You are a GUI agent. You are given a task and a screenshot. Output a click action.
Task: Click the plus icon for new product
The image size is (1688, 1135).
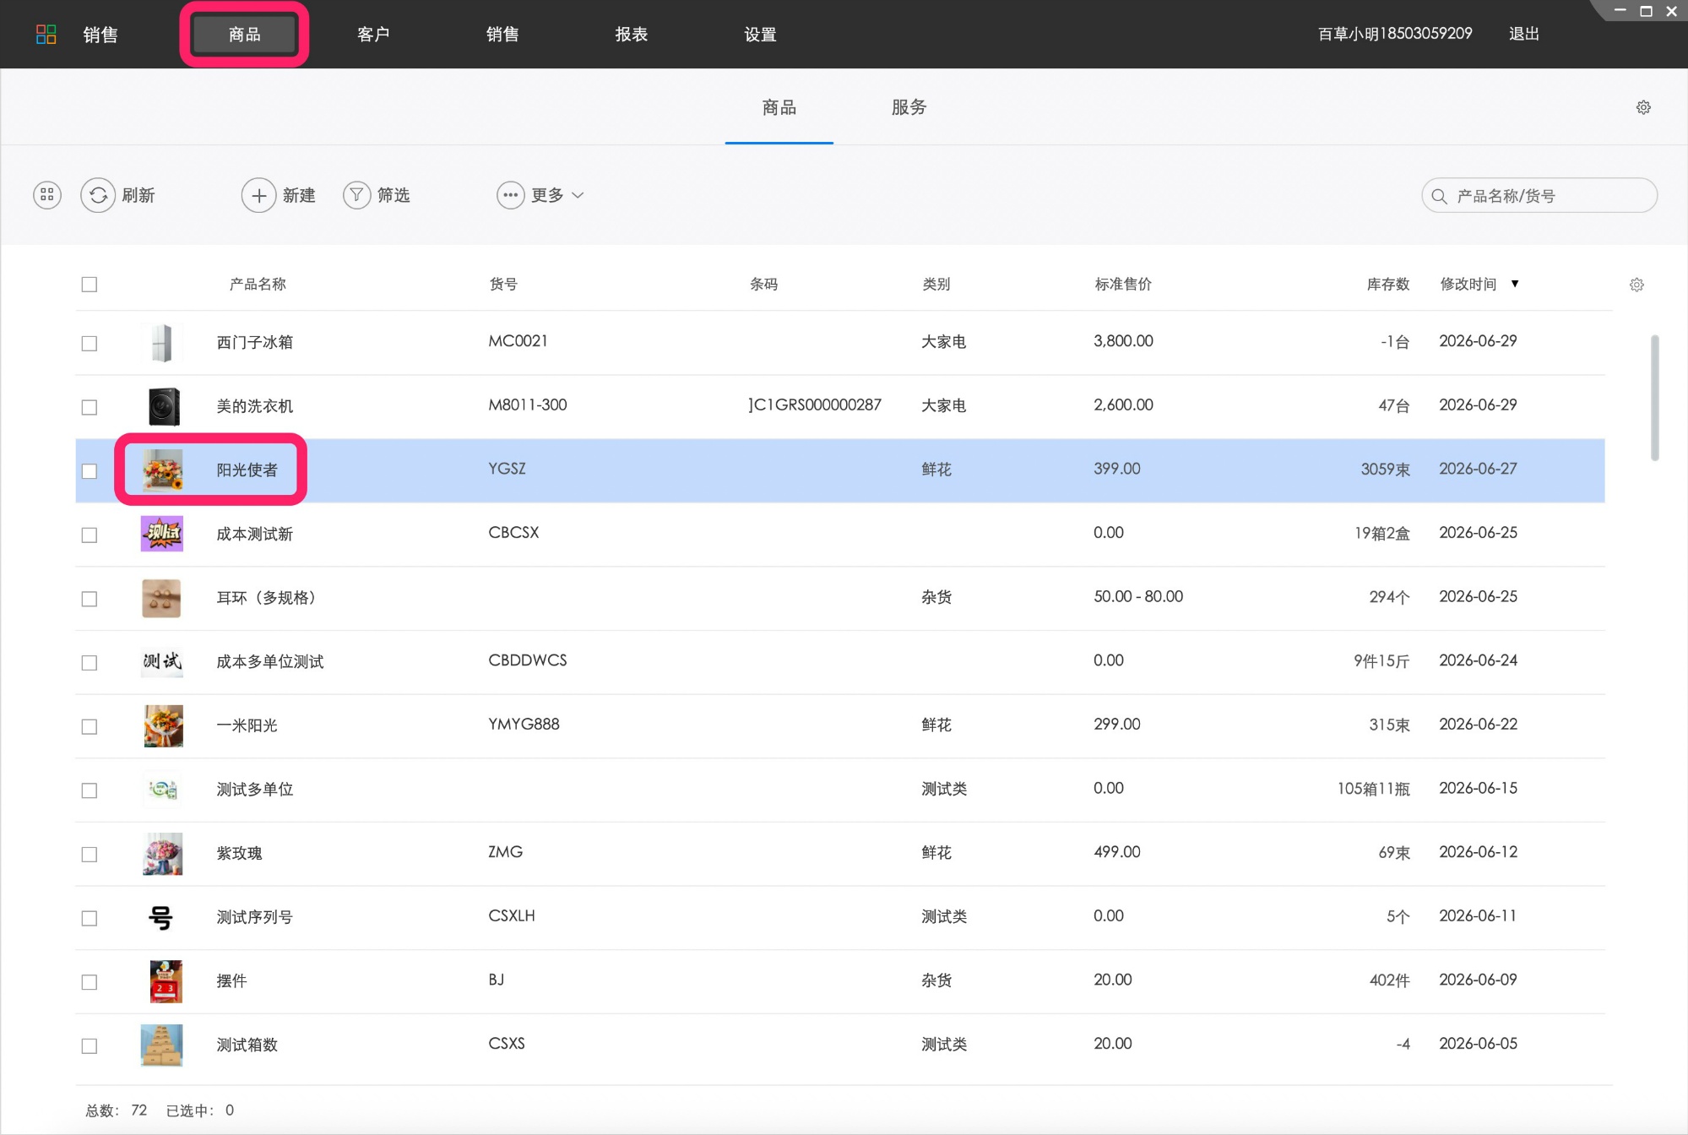tap(258, 195)
